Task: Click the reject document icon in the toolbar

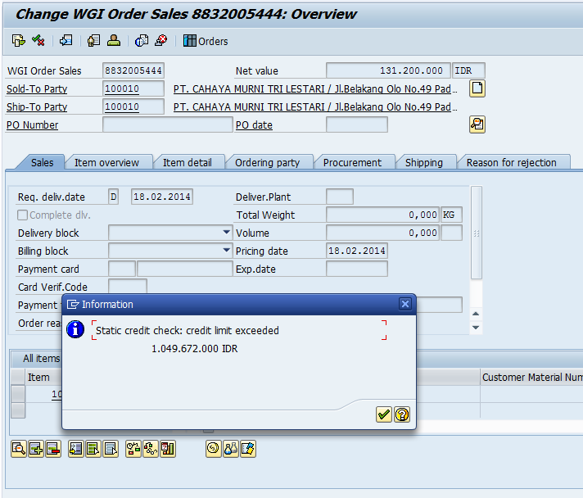Action: (161, 41)
